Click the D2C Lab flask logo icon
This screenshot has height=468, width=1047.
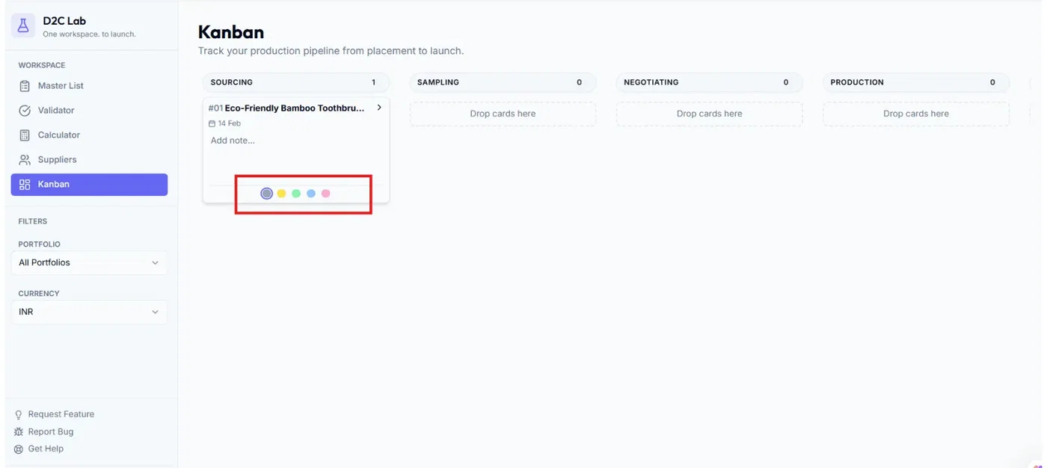[23, 26]
